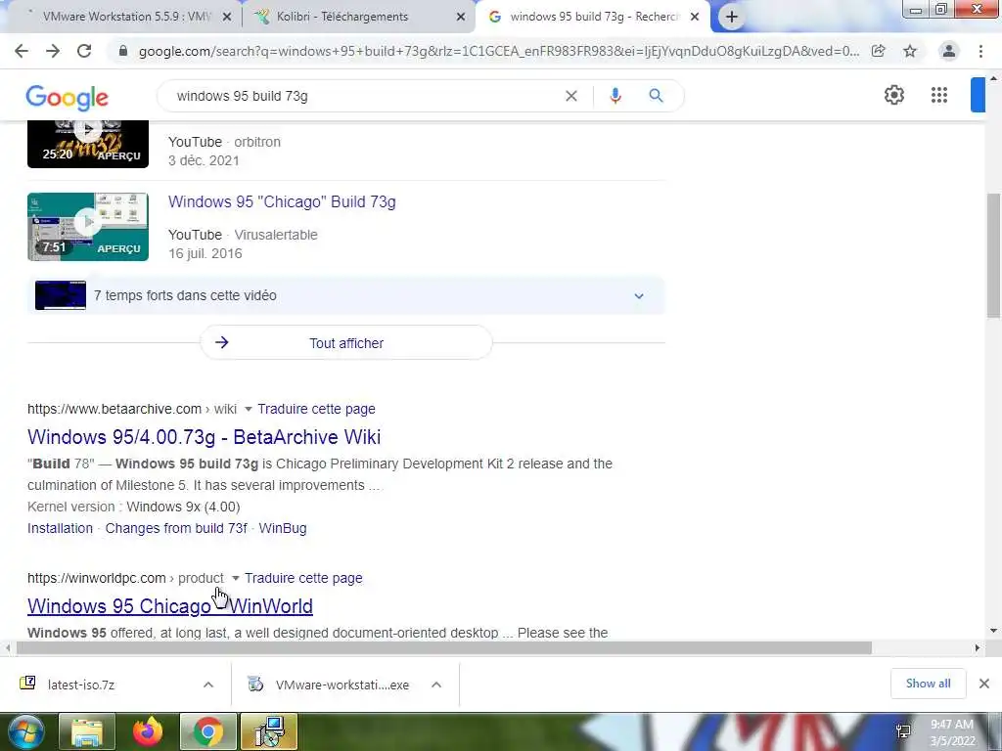This screenshot has height=751, width=1002.
Task: Click the vertical scrollbar down arrow
Action: [993, 631]
